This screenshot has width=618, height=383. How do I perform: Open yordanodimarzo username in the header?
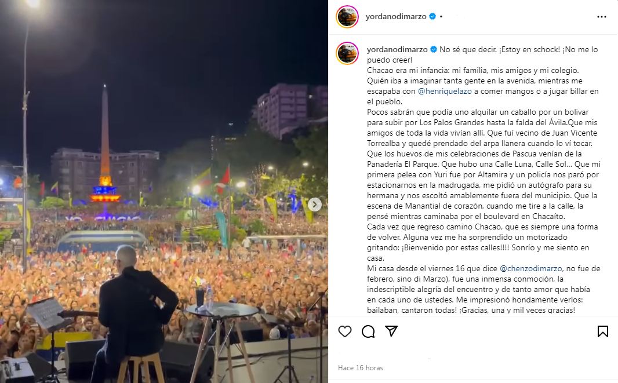click(x=396, y=17)
